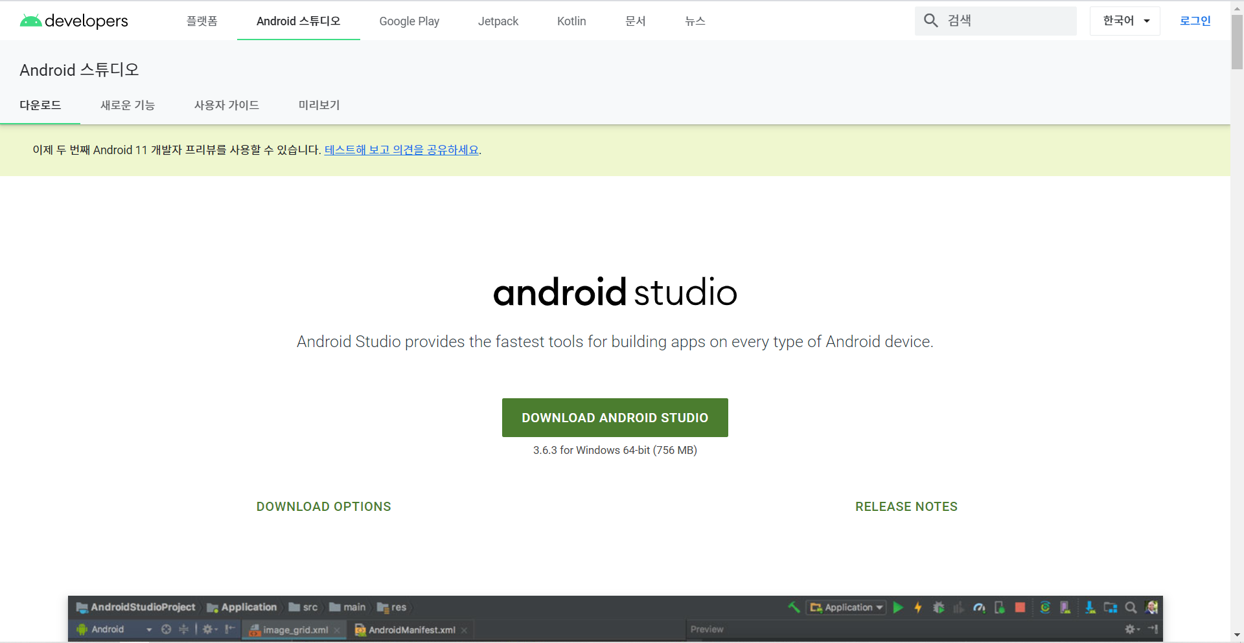Viewport: 1244px width, 643px height.
Task: Click the main breadcrumb folder in the preview
Action: pos(347,607)
